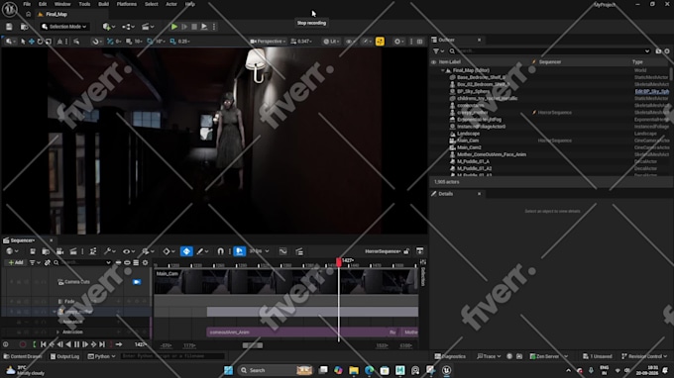Open the Revision Control dropdown
The width and height of the screenshot is (674, 378).
tap(644, 356)
